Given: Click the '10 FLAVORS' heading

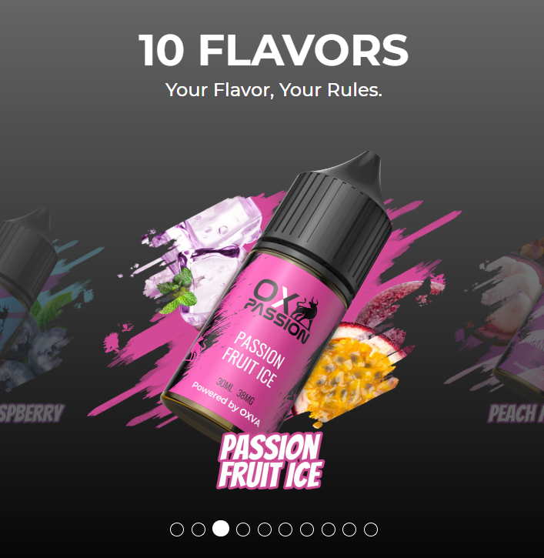Looking at the screenshot, I should pos(273,50).
